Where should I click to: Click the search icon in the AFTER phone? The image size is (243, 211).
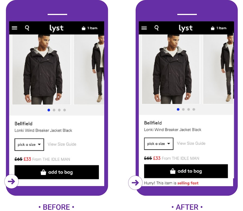coord(157,28)
